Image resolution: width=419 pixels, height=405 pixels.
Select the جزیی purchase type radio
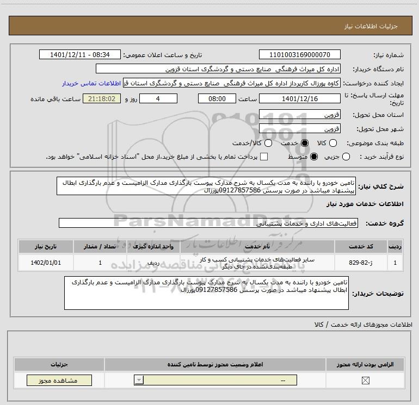(x=346, y=157)
